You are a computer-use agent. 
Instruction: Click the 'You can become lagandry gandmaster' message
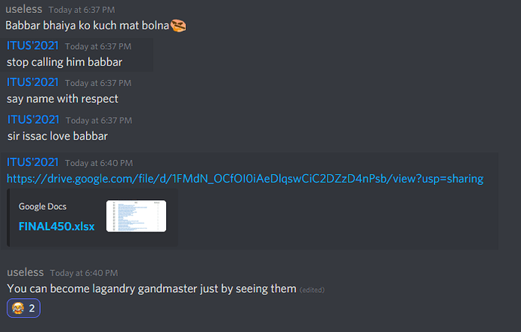click(x=152, y=289)
